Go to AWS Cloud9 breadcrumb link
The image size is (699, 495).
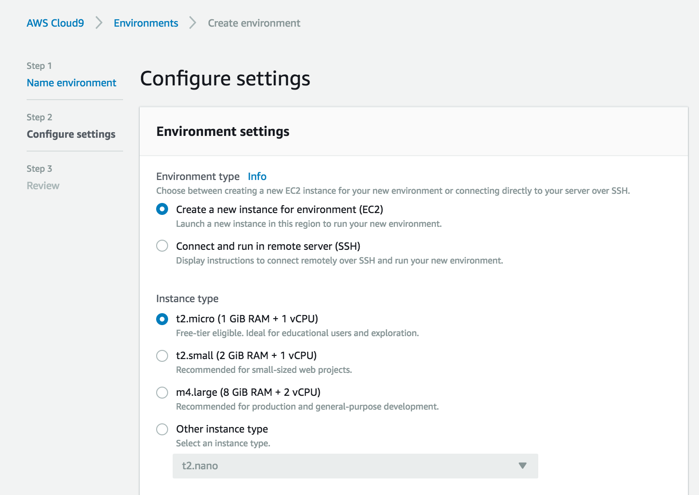tap(55, 23)
